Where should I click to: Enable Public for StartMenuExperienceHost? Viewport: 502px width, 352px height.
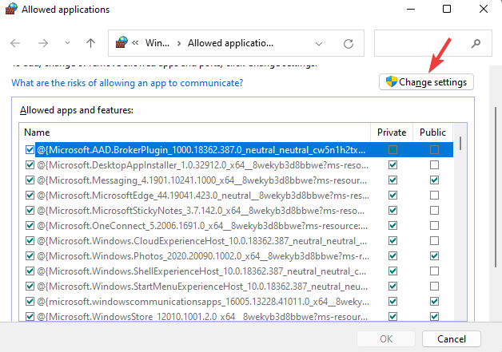[434, 286]
